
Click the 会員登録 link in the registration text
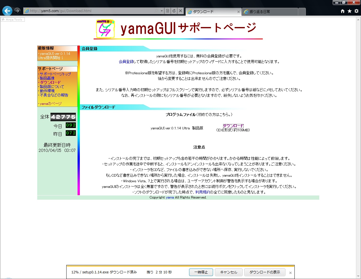coord(126,62)
